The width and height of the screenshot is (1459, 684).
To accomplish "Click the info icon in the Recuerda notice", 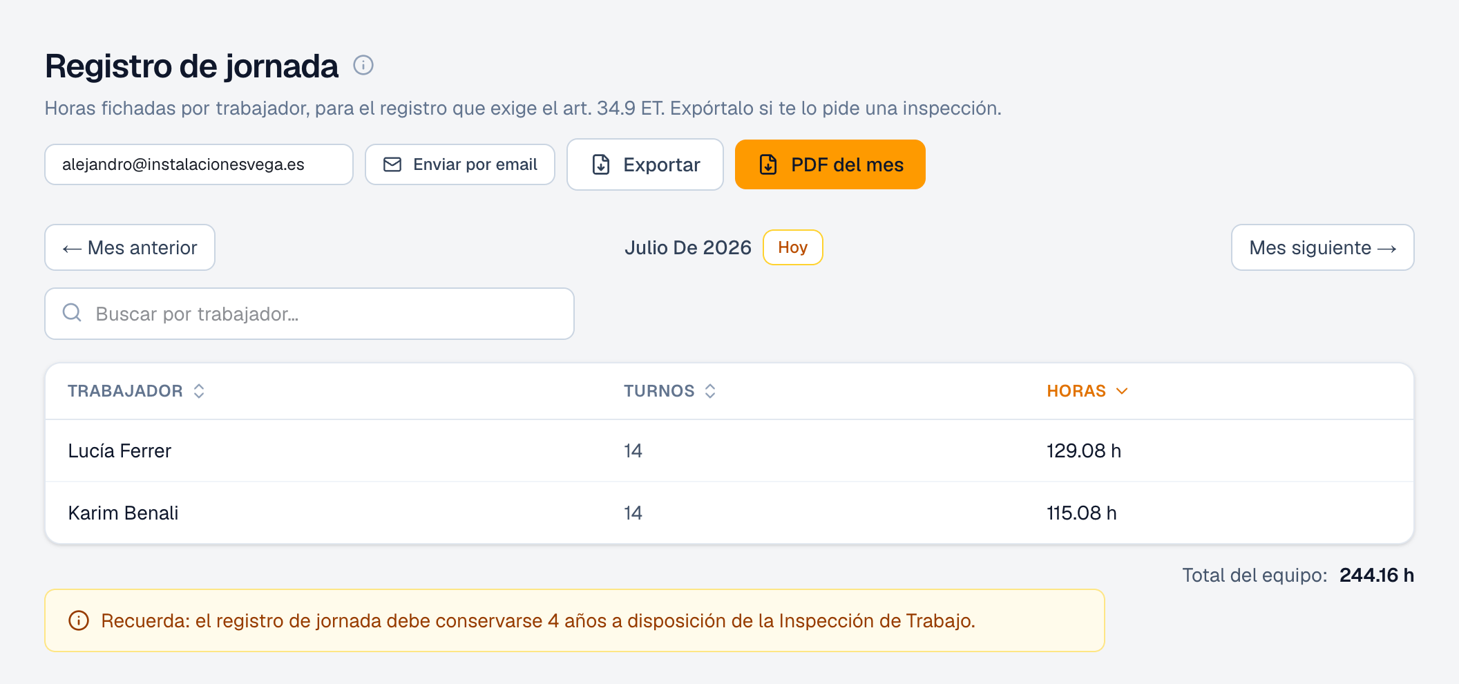I will tap(79, 620).
